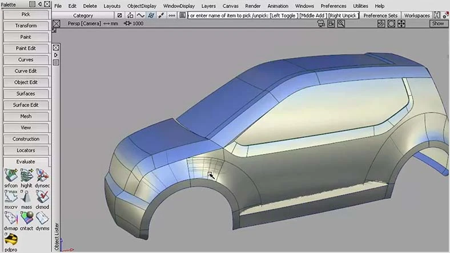450x253 pixels.
Task: Click the viewport circle view icon
Action: click(391, 23)
